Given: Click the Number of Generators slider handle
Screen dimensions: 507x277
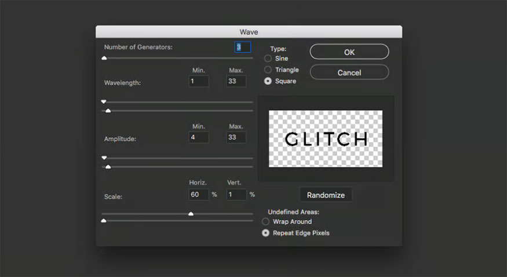Looking at the screenshot, I should [x=104, y=58].
